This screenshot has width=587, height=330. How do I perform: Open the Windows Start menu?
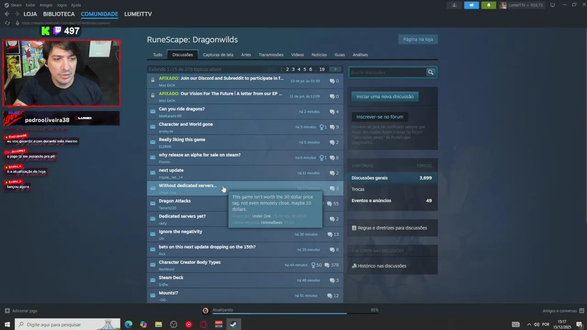point(7,324)
